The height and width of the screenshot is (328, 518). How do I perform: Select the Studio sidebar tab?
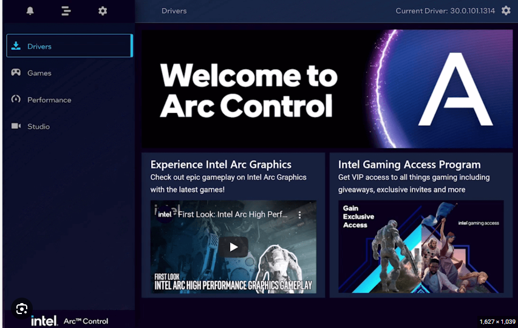70,126
